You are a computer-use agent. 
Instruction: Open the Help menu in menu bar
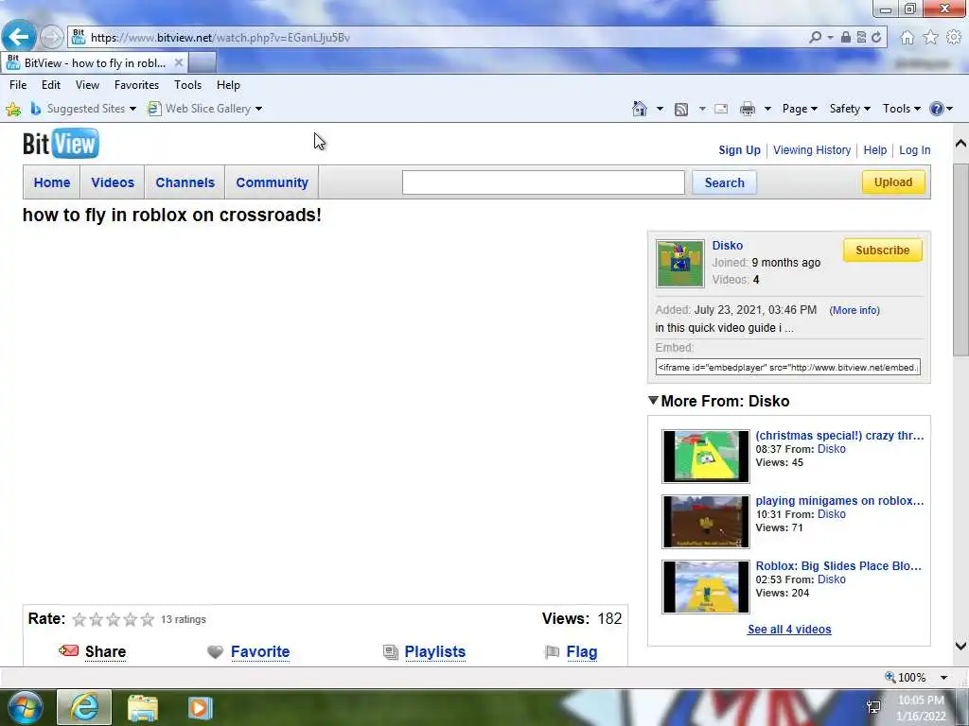(228, 84)
